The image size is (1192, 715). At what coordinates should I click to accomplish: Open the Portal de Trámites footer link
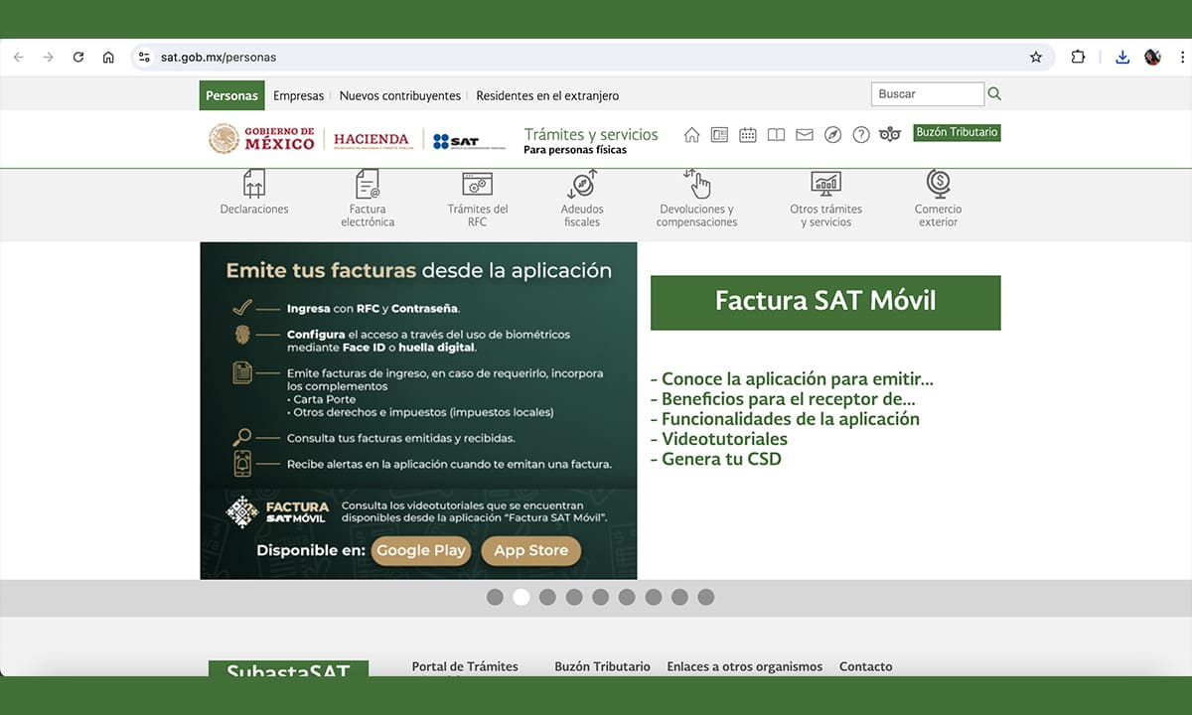click(x=465, y=666)
